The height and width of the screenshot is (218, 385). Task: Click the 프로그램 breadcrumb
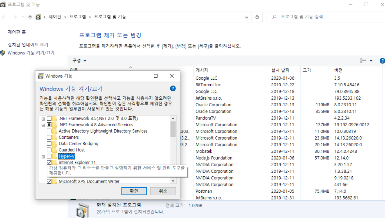click(x=78, y=17)
